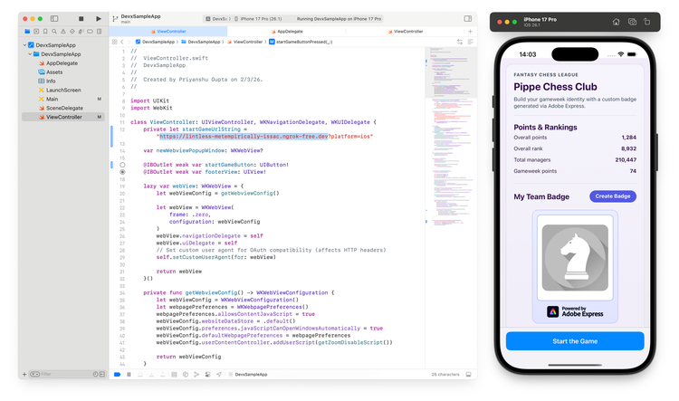Collapse the DevxSampleApp project root
Viewport: 679px width, 401px height.
pyautogui.click(x=24, y=45)
